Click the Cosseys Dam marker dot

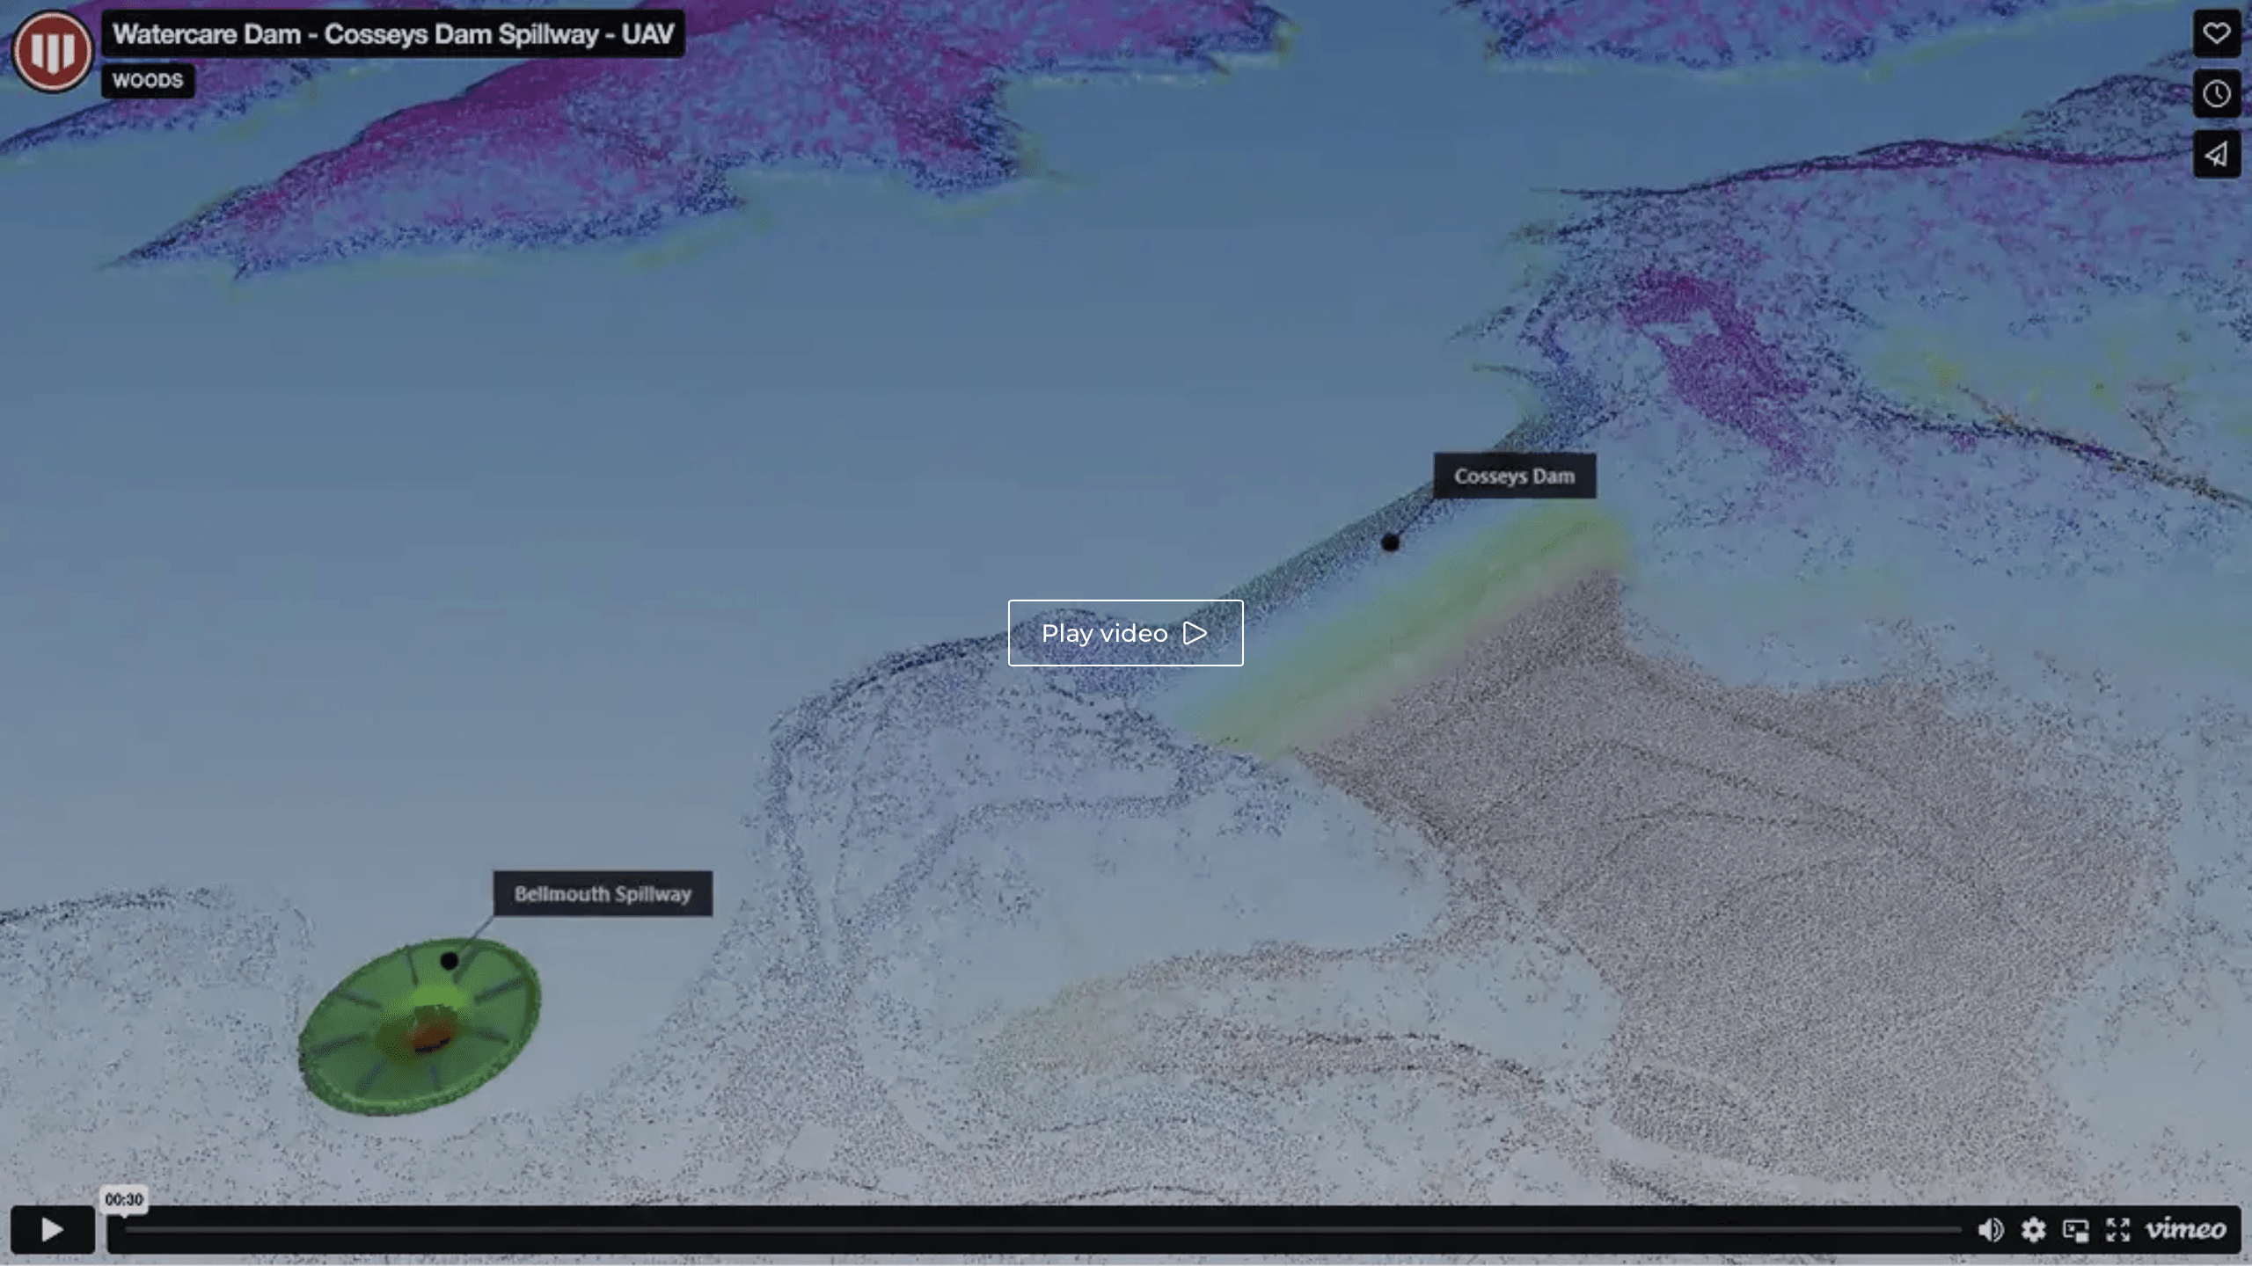[x=1390, y=543]
